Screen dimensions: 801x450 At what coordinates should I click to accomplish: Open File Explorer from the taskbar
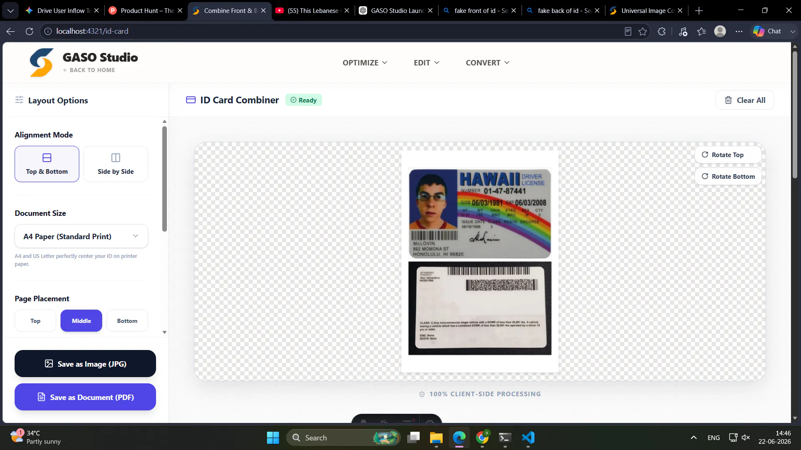(x=436, y=437)
